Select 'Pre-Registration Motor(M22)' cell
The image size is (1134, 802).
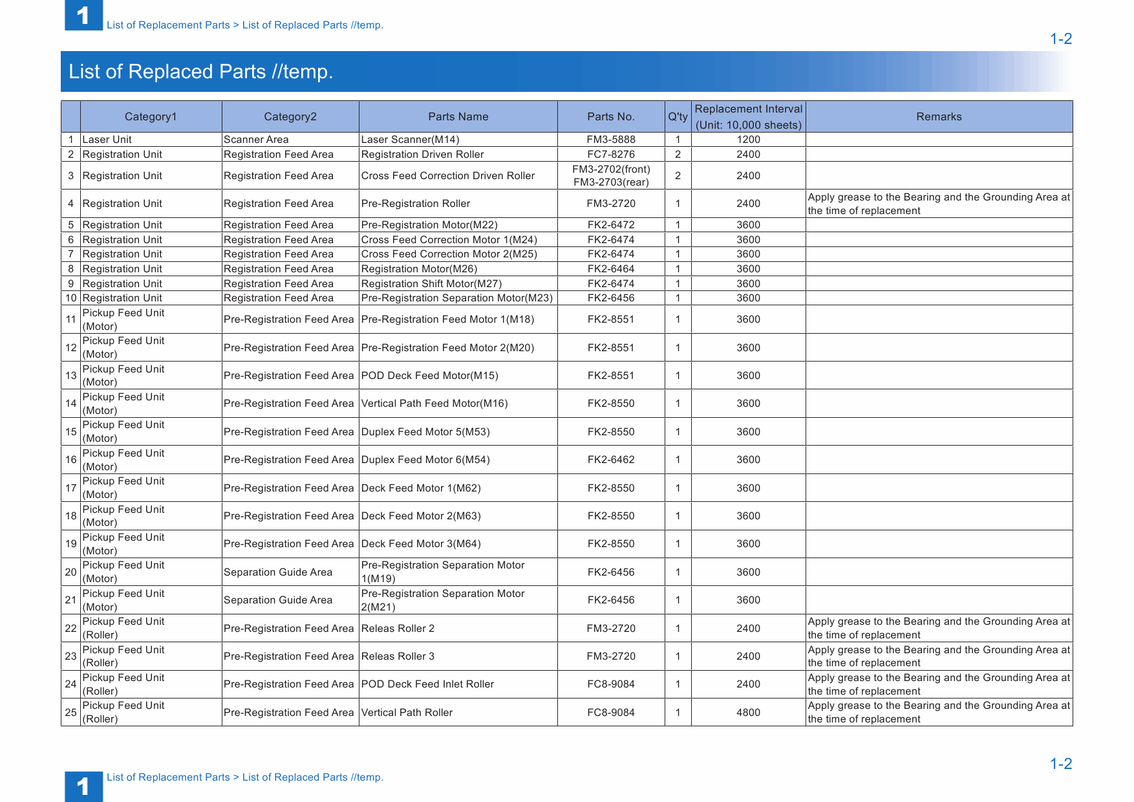458,225
